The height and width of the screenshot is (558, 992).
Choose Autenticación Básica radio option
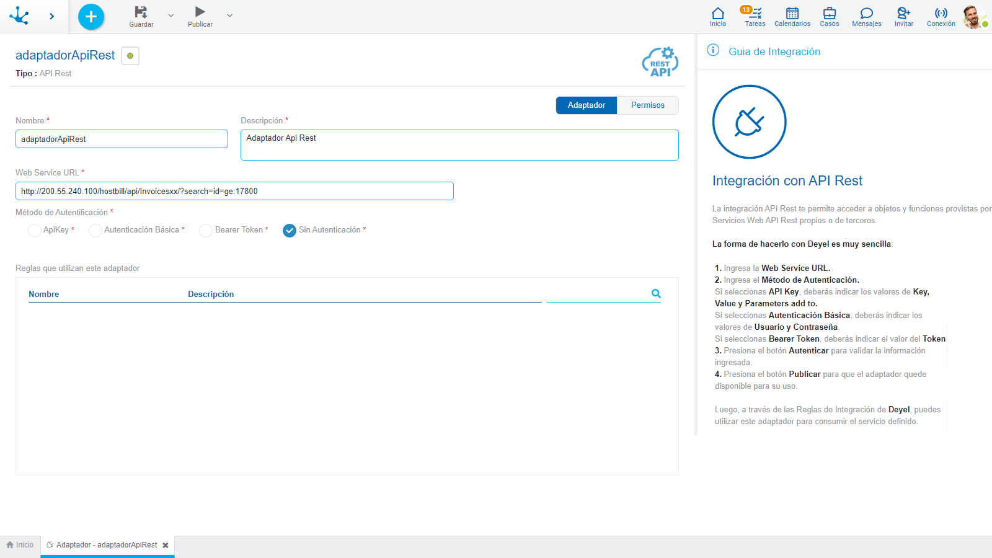[x=95, y=231]
